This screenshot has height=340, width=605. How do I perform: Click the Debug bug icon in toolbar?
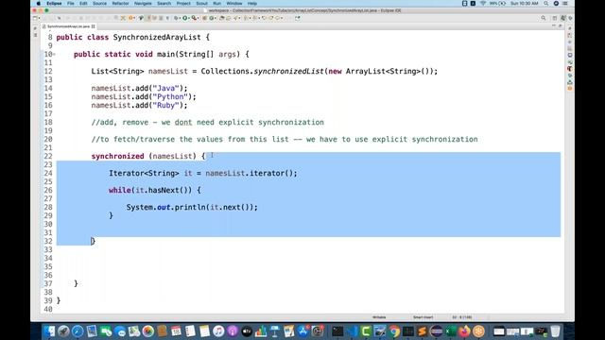click(x=176, y=18)
